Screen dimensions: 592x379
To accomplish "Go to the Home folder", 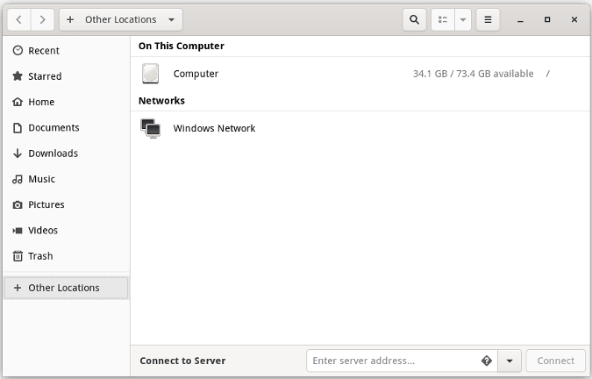I will [41, 102].
